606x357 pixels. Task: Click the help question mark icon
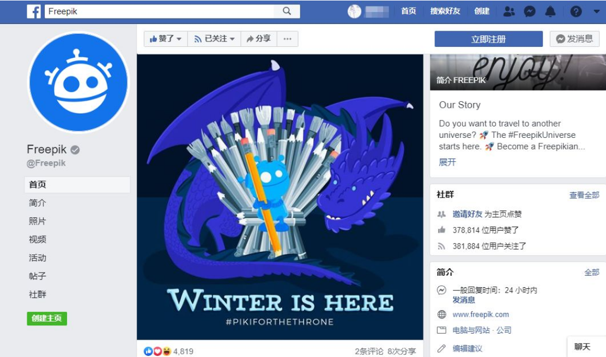[576, 11]
